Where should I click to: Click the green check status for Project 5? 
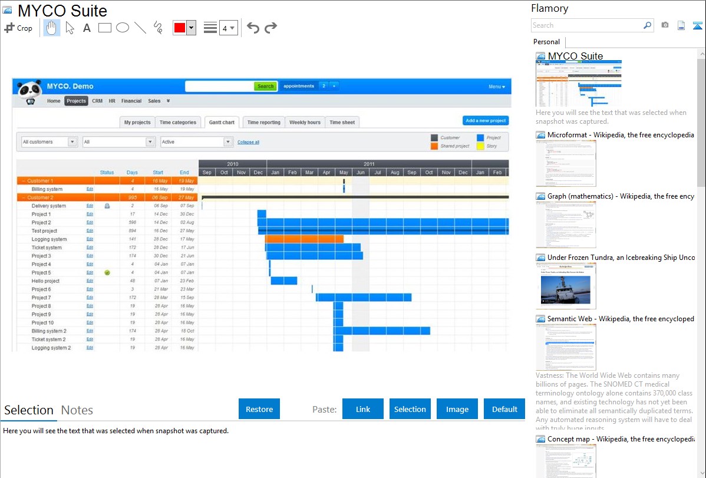[x=107, y=272]
